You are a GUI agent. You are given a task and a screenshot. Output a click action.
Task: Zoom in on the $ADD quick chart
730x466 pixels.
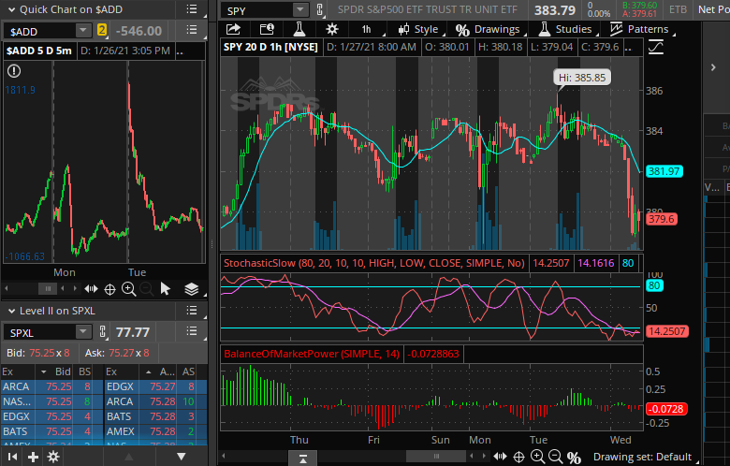tap(128, 289)
